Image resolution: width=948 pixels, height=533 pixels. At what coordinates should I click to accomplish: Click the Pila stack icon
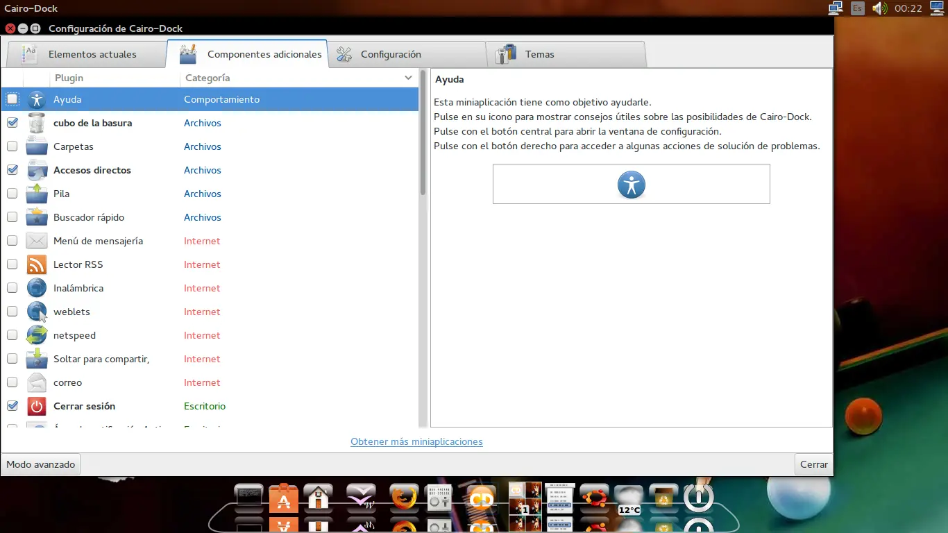(x=37, y=194)
